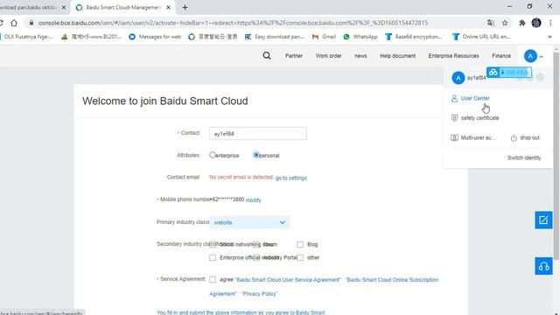Open the Chrome profile avatar
Image resolution: width=560 pixels, height=315 pixels.
536,23
